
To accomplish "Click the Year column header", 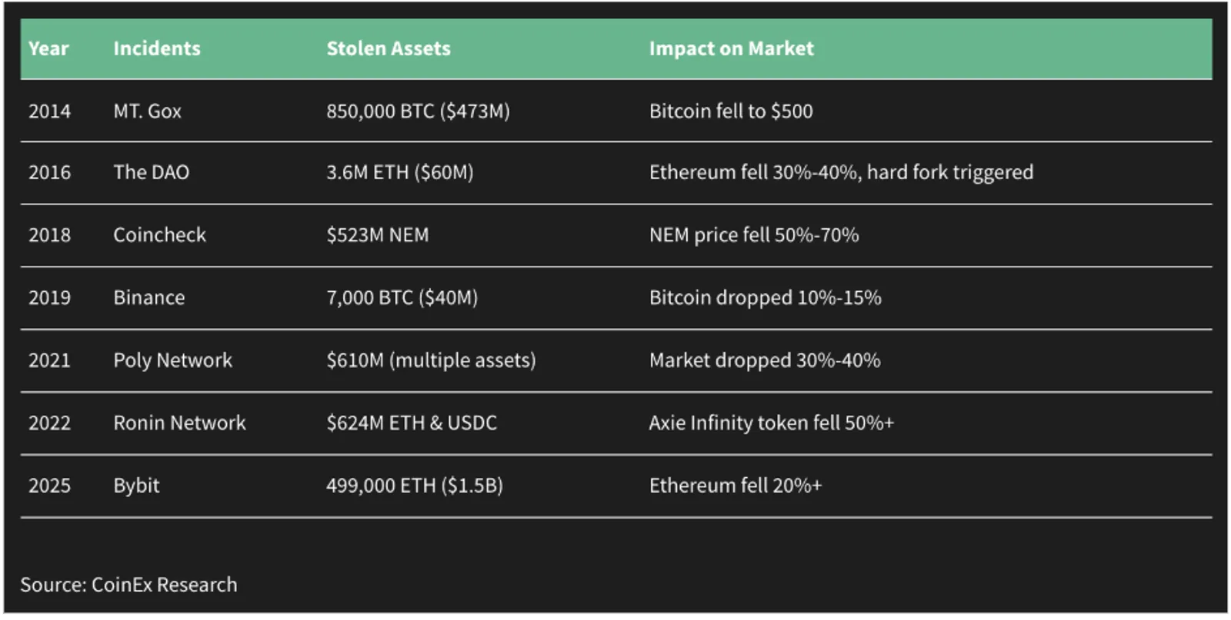I will click(x=48, y=48).
